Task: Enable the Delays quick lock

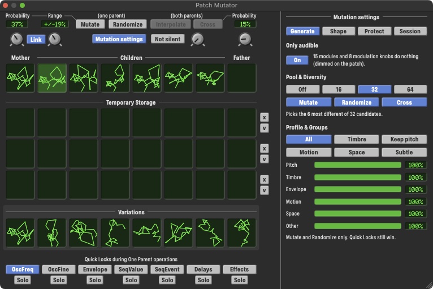Action: pyautogui.click(x=203, y=269)
